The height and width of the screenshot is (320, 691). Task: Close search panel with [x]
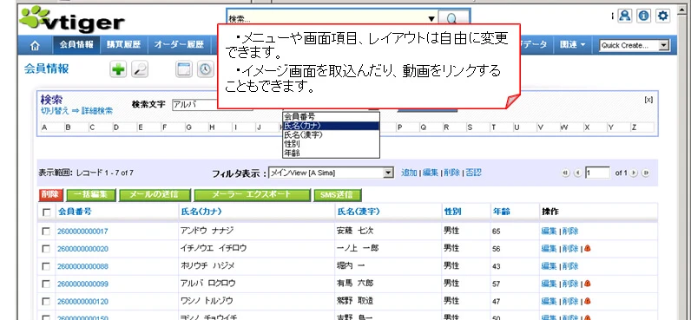648,100
